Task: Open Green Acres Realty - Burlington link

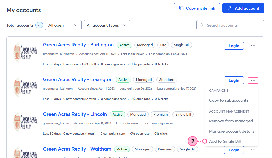Action: [x=78, y=45]
